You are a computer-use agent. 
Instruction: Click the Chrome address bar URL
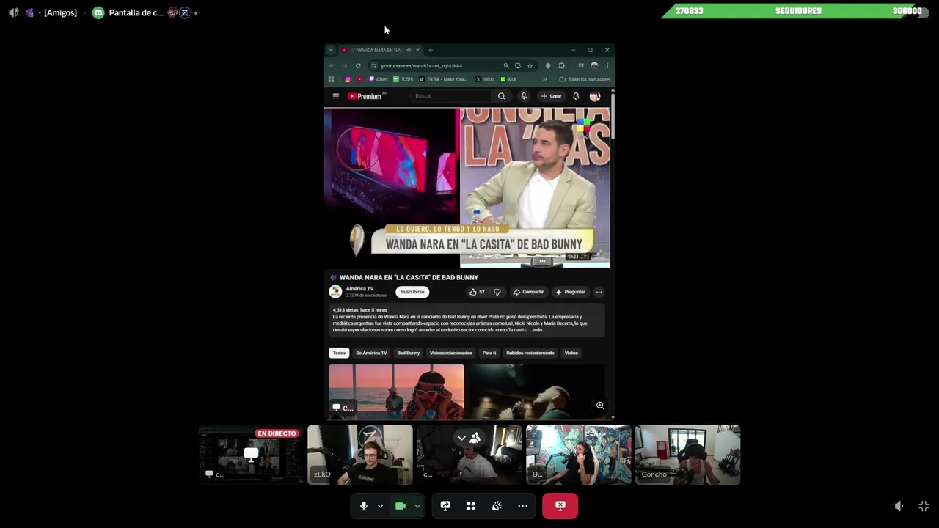point(422,65)
